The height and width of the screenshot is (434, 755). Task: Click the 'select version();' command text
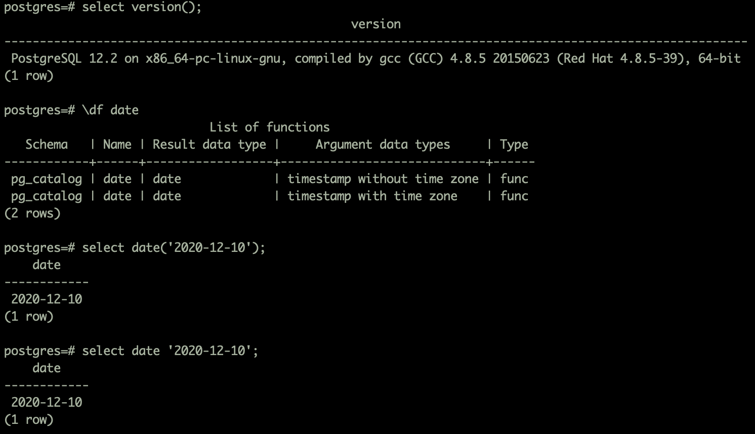(142, 7)
